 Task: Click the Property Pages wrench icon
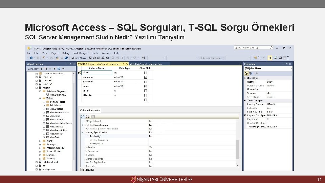click(x=257, y=74)
